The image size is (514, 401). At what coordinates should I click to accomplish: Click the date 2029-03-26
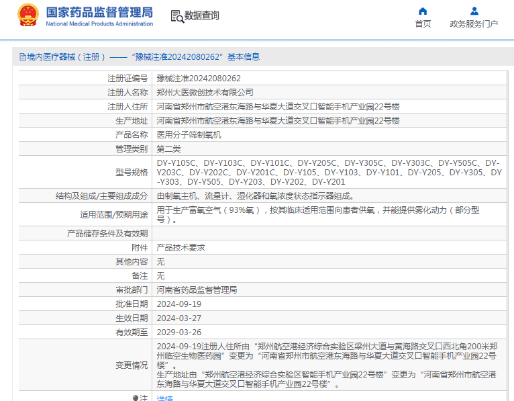(x=179, y=332)
